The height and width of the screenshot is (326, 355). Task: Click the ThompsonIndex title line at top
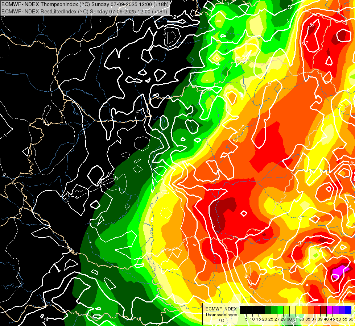[84, 4]
